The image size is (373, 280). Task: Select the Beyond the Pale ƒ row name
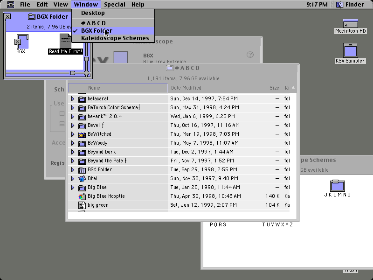(107, 161)
